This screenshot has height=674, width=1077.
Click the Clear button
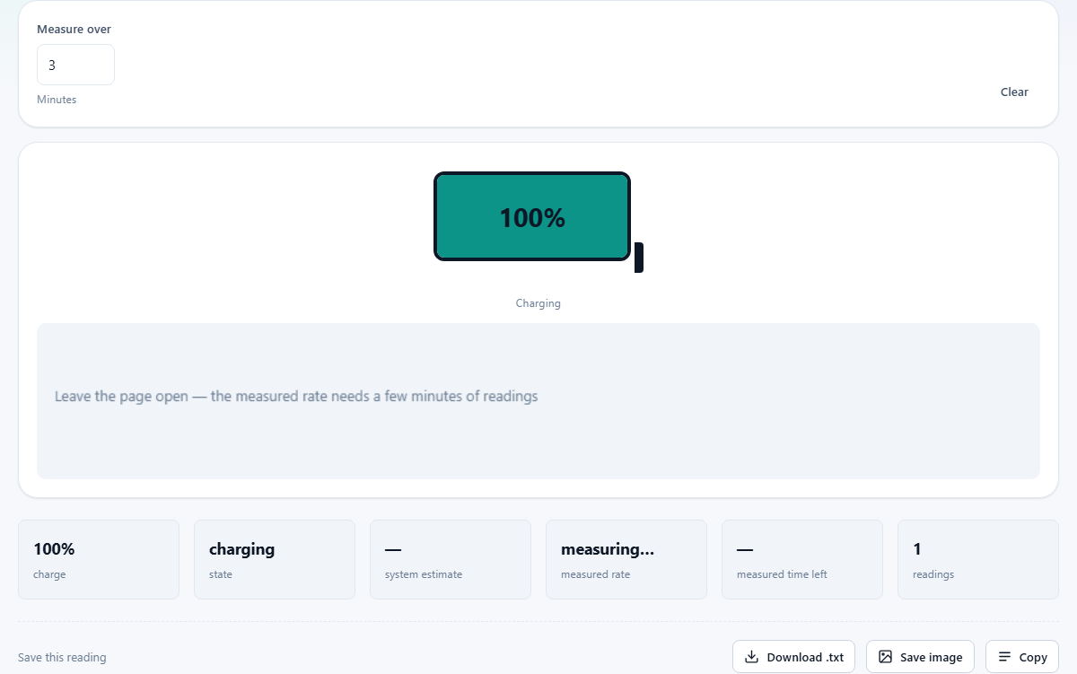(x=1014, y=92)
